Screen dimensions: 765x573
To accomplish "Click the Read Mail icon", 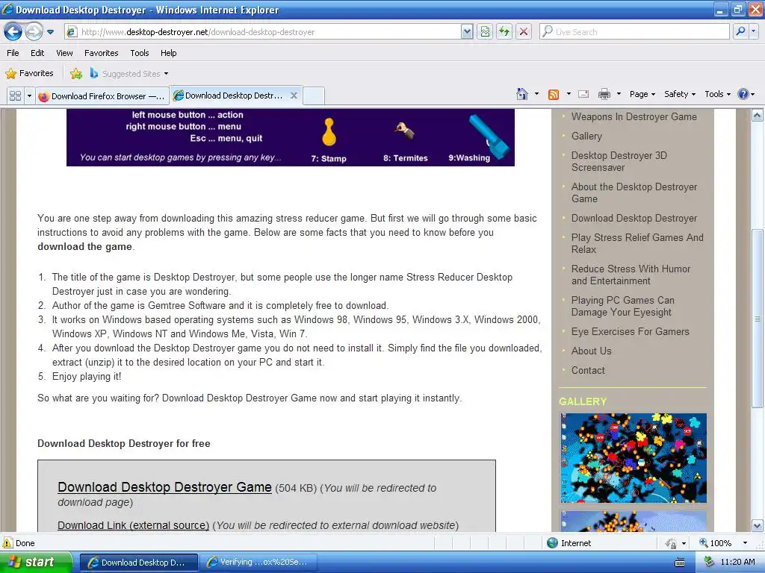I will pos(583,95).
